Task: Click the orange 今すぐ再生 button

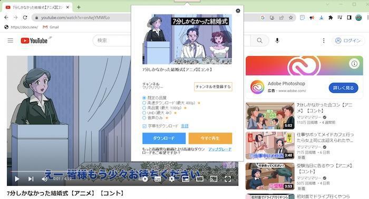Action: pyautogui.click(x=210, y=138)
